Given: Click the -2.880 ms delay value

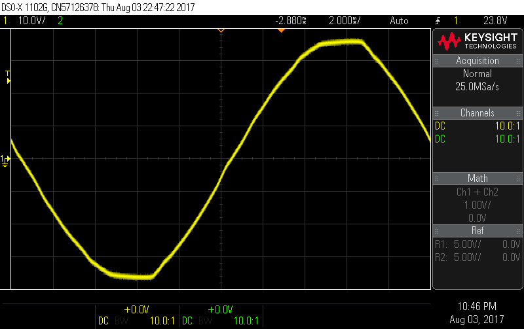Looking at the screenshot, I should click(291, 21).
